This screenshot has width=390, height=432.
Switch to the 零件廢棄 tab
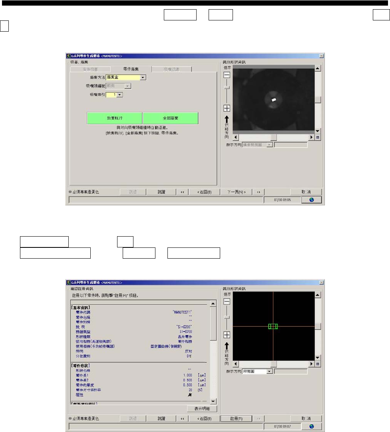(x=131, y=69)
